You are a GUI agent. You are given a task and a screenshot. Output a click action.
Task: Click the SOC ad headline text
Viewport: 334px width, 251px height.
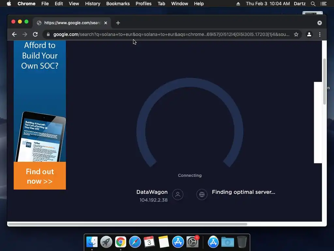[x=40, y=56]
